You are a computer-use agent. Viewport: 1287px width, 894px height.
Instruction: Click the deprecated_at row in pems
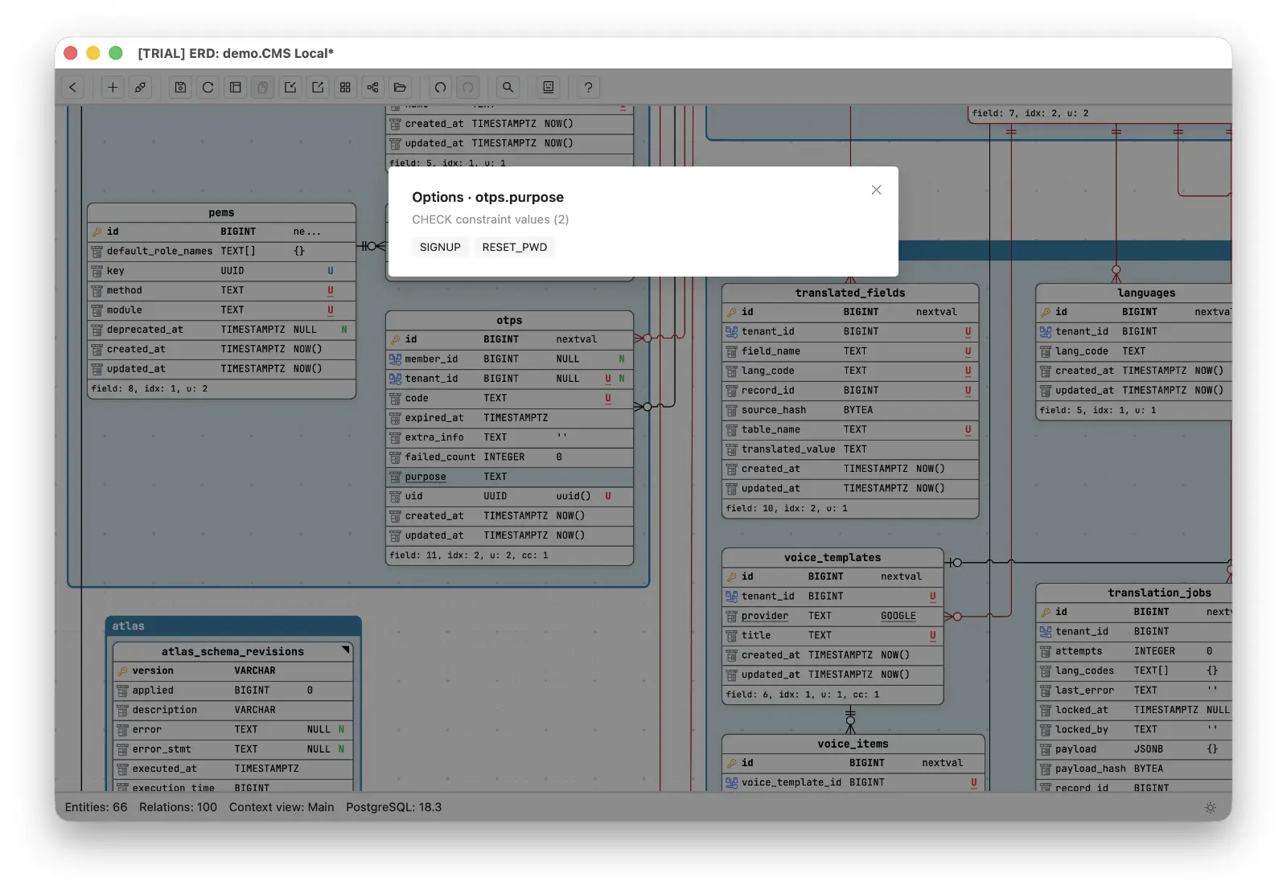[221, 330]
